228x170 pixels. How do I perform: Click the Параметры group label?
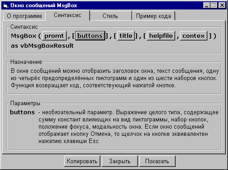click(25, 103)
